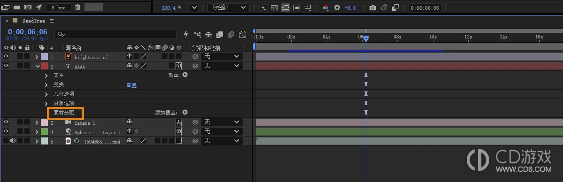Open the 动画 animate menu button

click(185, 75)
